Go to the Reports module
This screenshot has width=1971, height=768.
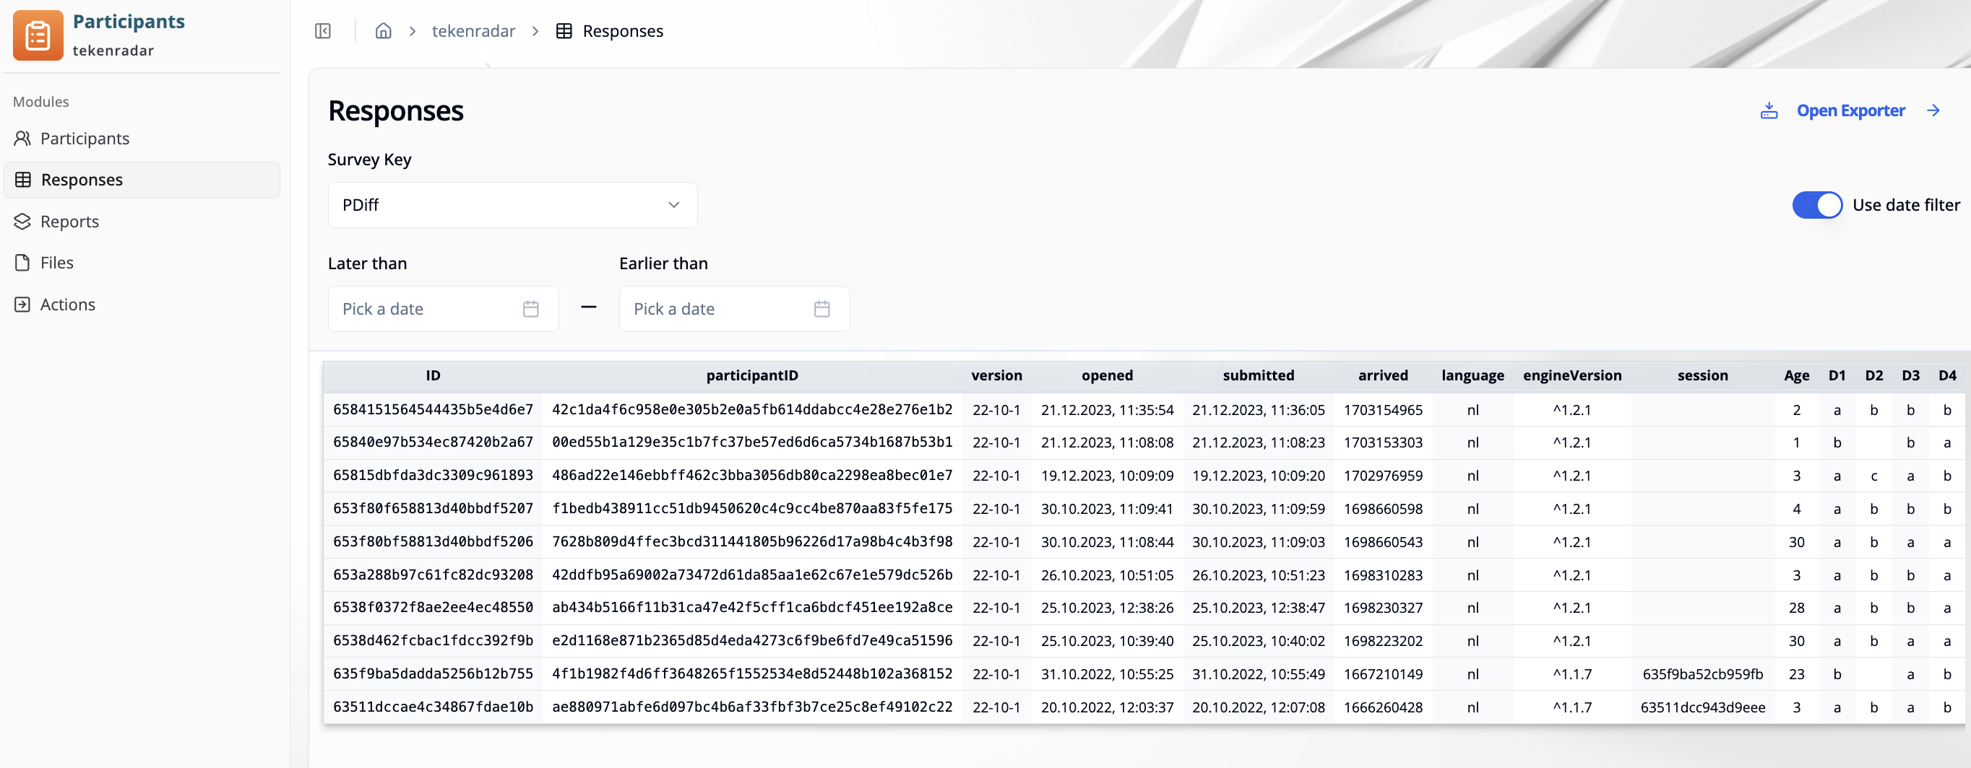click(69, 222)
